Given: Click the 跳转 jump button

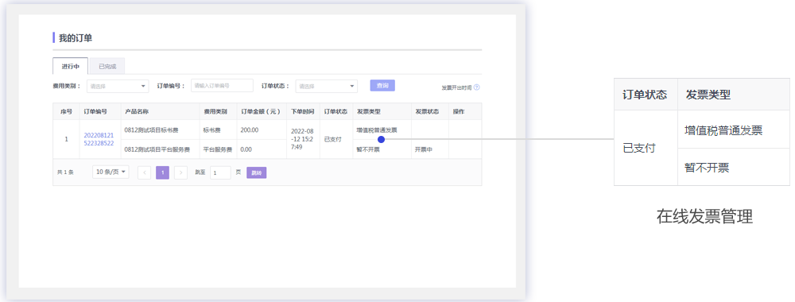Looking at the screenshot, I should click(257, 172).
